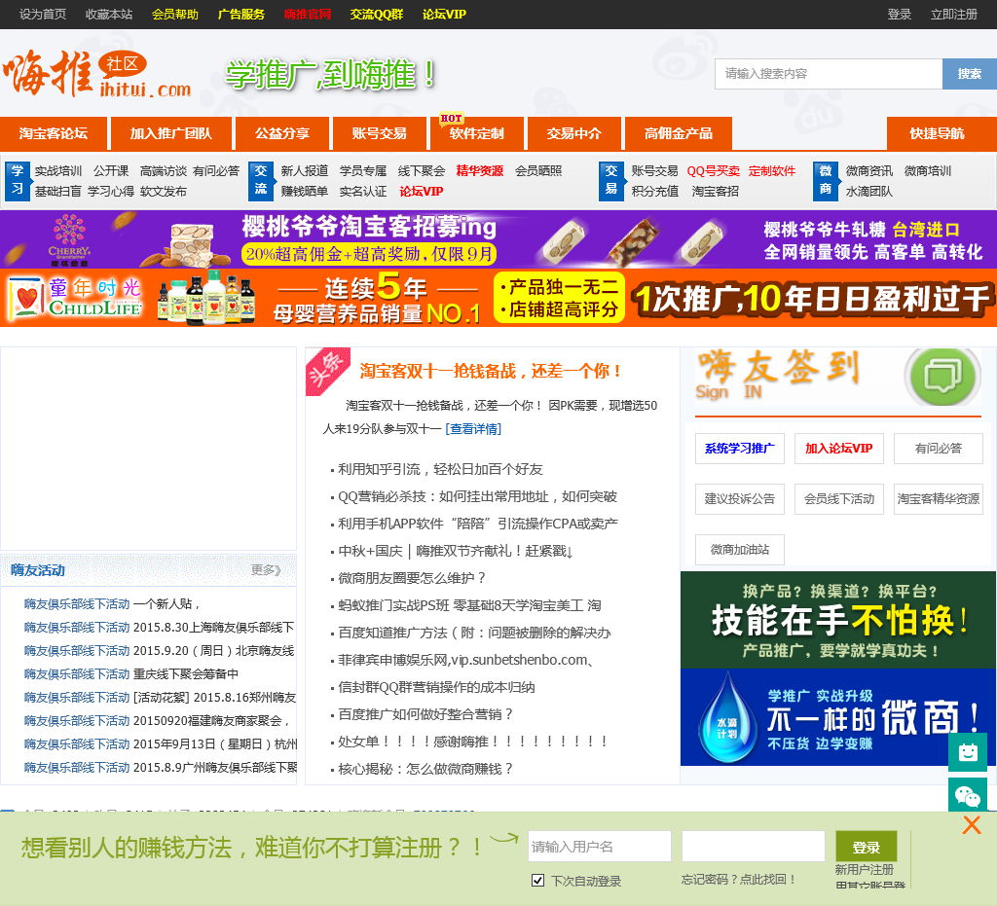Open activity post 重庆线下聚会筹备中
The width and height of the screenshot is (997, 906).
click(x=186, y=673)
